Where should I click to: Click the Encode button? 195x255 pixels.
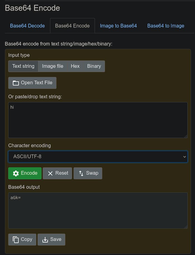point(25,173)
